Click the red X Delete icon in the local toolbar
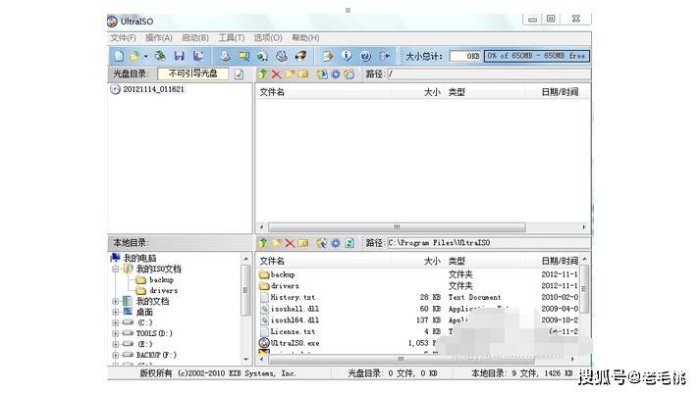The width and height of the screenshot is (700, 394). tap(290, 243)
